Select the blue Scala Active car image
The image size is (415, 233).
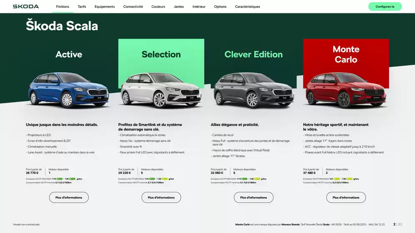pyautogui.click(x=69, y=90)
